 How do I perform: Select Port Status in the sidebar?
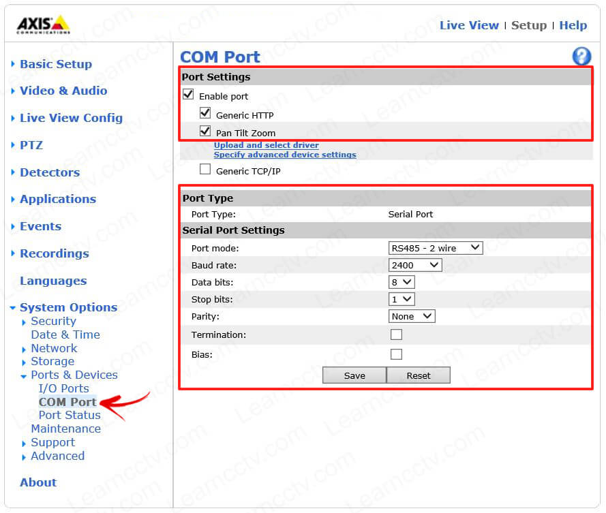pos(70,415)
